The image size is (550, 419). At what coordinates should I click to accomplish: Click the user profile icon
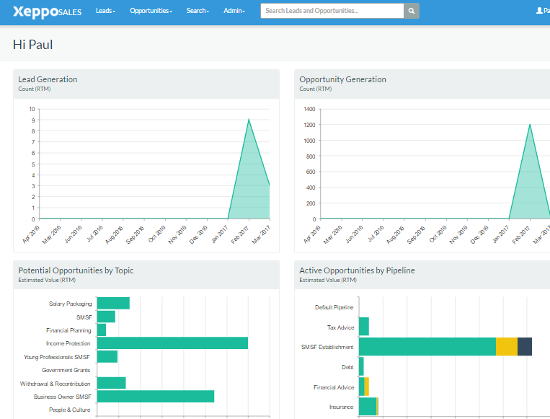pyautogui.click(x=539, y=11)
